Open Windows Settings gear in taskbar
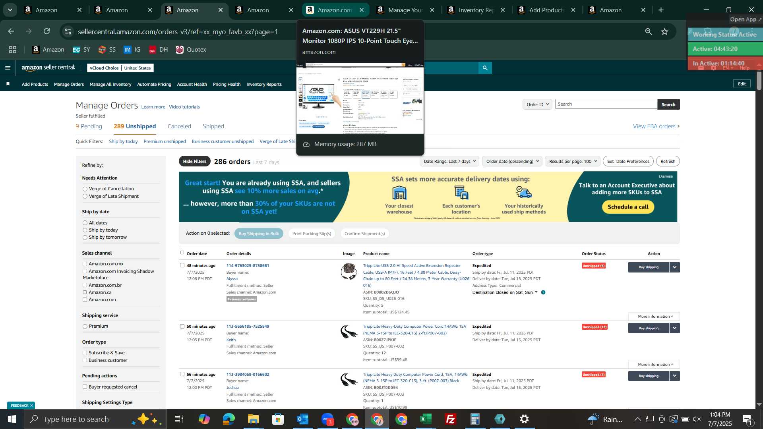 pyautogui.click(x=524, y=419)
